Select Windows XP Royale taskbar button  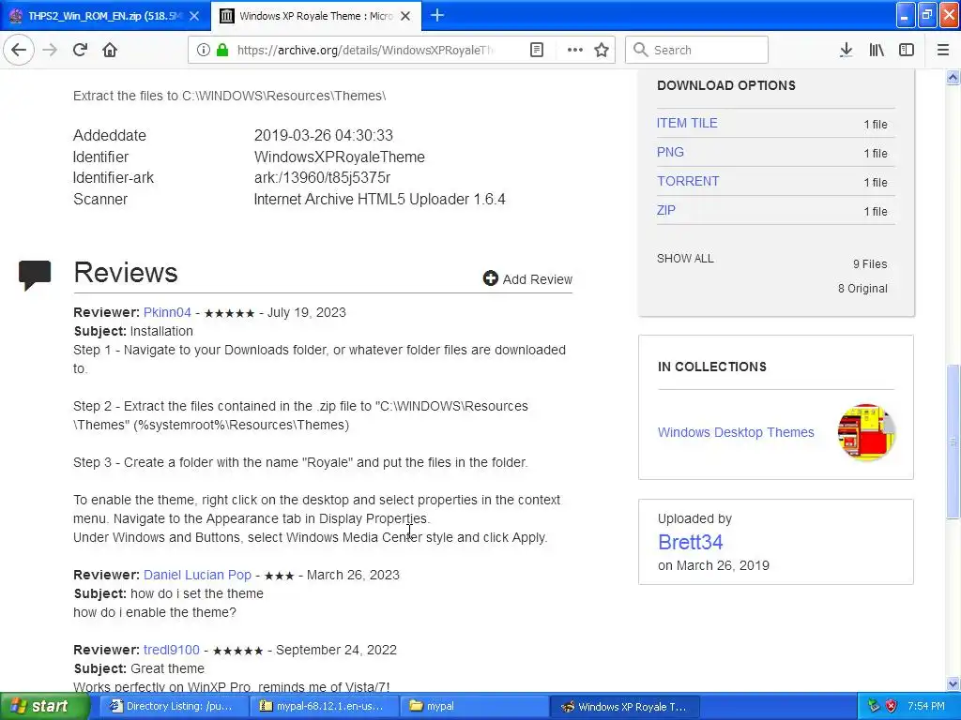coord(624,706)
